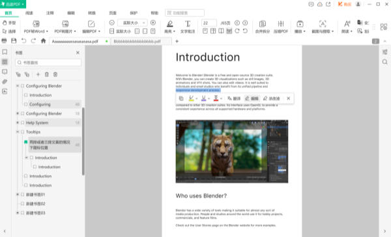This screenshot has width=391, height=237.
Task: Toggle comments panel in left sidebar
Action: (x=5, y=72)
